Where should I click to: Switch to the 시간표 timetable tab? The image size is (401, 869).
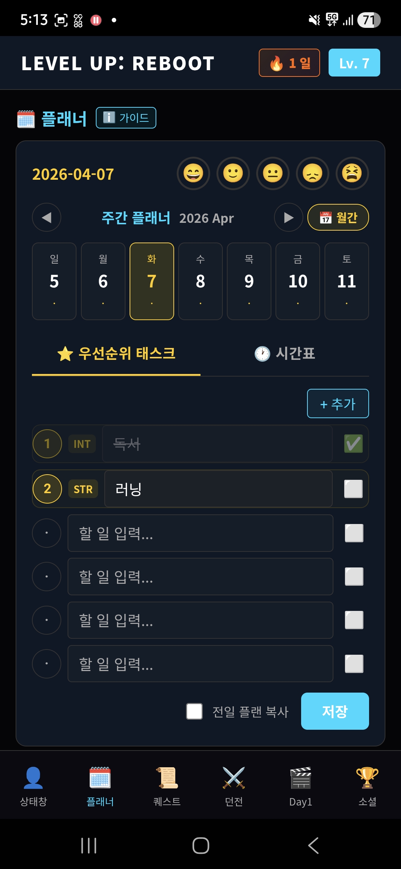point(285,354)
